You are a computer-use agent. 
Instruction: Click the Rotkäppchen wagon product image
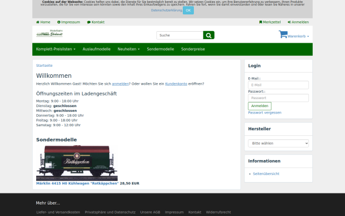tap(77, 163)
